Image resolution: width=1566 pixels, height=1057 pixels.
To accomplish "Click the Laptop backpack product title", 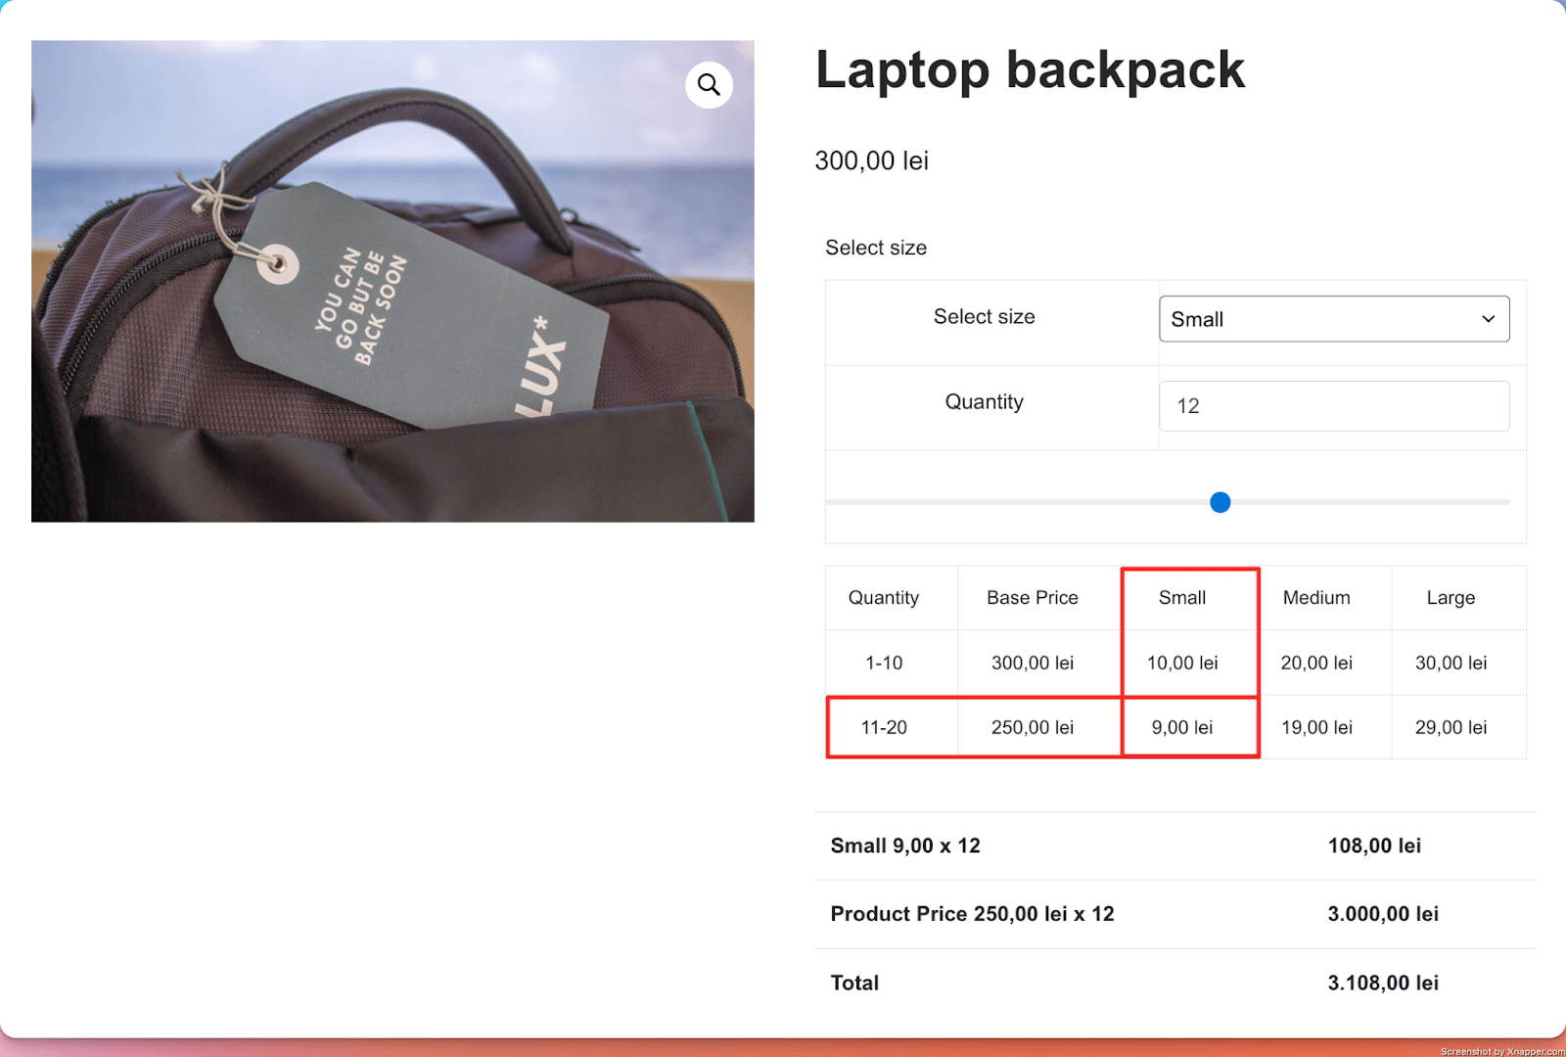I will 1030,70.
